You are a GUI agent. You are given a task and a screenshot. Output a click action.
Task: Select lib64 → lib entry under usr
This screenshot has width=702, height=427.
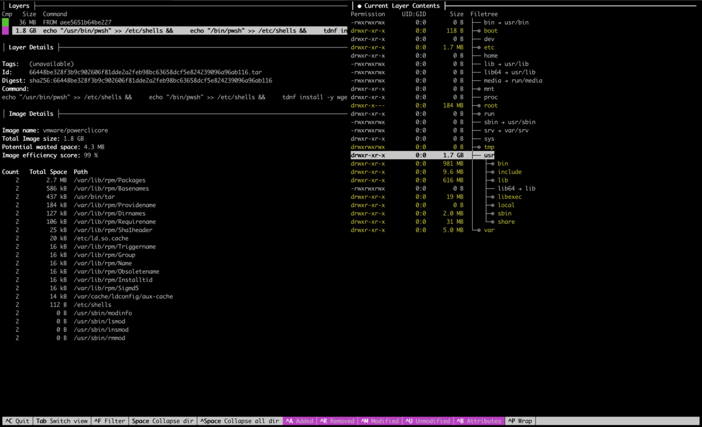pos(517,188)
